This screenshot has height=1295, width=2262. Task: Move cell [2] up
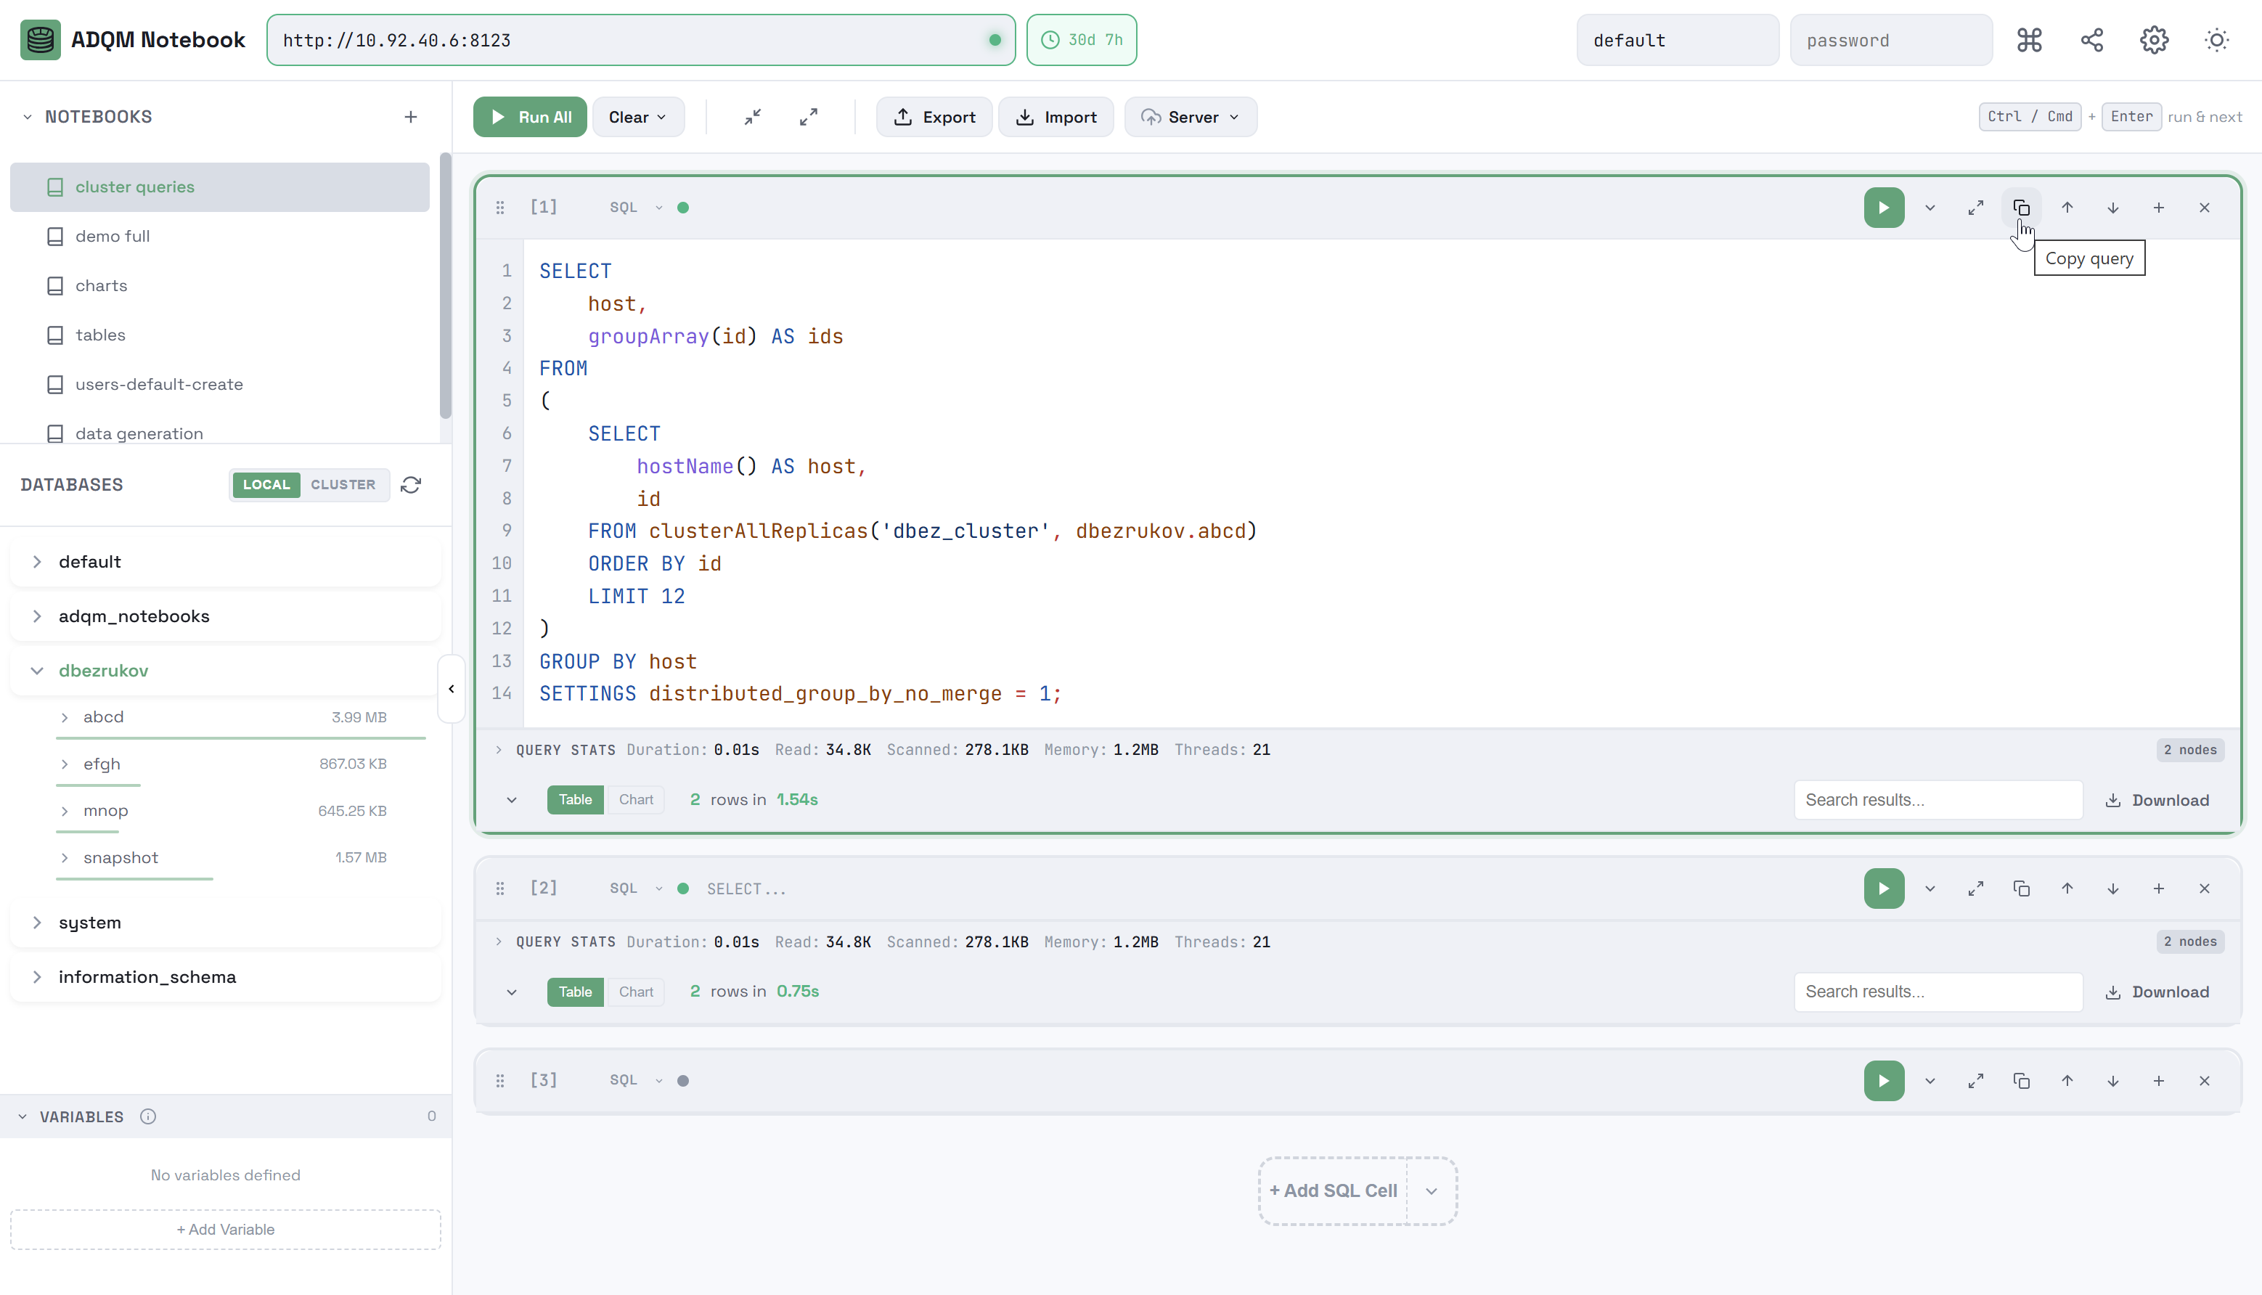[x=2067, y=888]
